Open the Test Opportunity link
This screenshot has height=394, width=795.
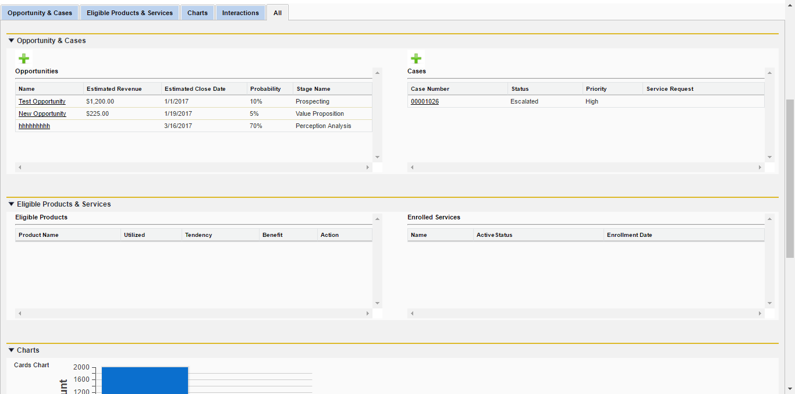42,101
